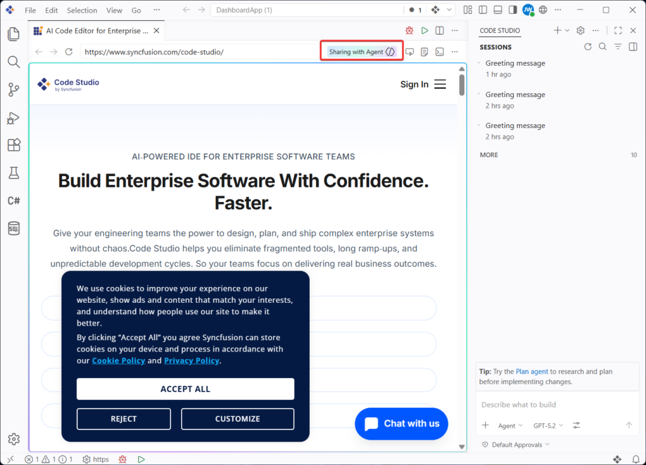
Task: Go back in the embedded browser
Action: tap(38, 52)
